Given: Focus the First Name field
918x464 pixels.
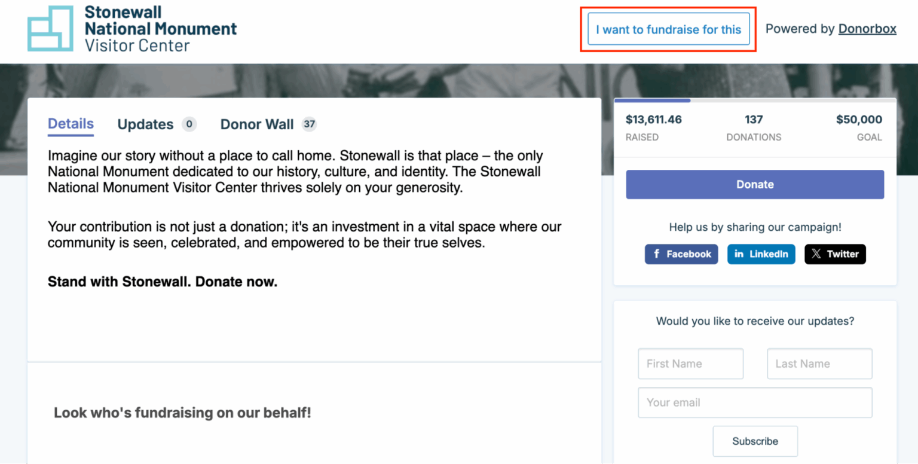Looking at the screenshot, I should point(690,364).
